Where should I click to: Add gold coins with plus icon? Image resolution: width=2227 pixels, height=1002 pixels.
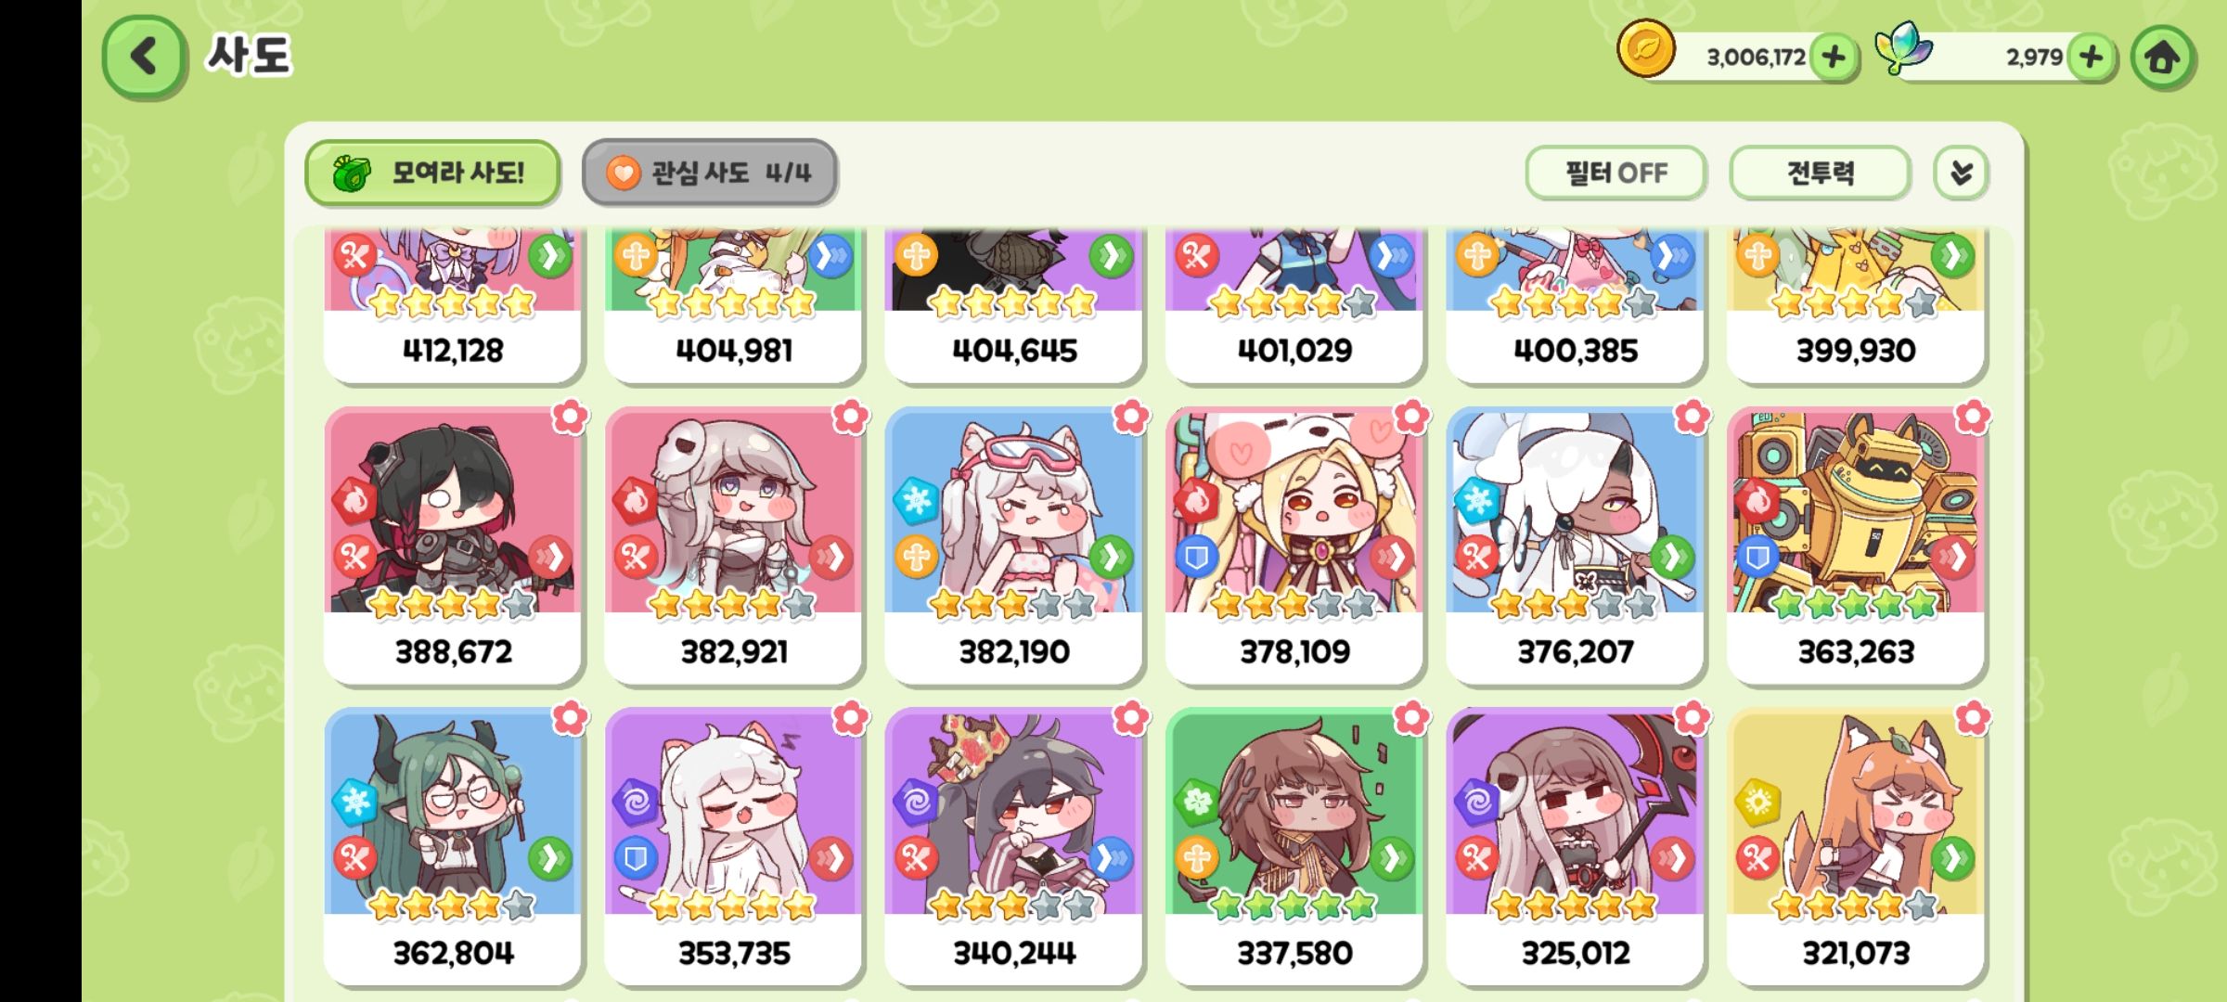pyautogui.click(x=1834, y=58)
